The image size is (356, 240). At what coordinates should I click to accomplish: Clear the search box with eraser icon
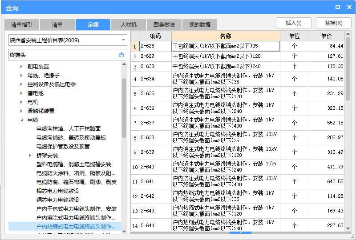pos(121,55)
